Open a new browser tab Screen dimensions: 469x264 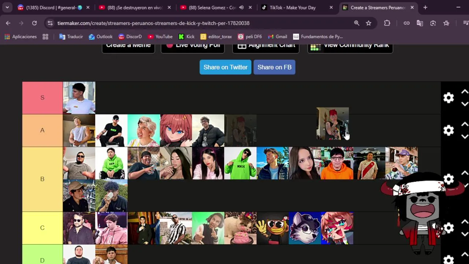425,7
